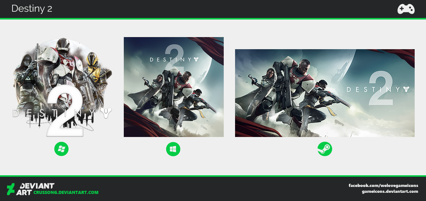Click the white gamepad icon in header
Viewport: 426px width, 201px height.
tap(406, 9)
